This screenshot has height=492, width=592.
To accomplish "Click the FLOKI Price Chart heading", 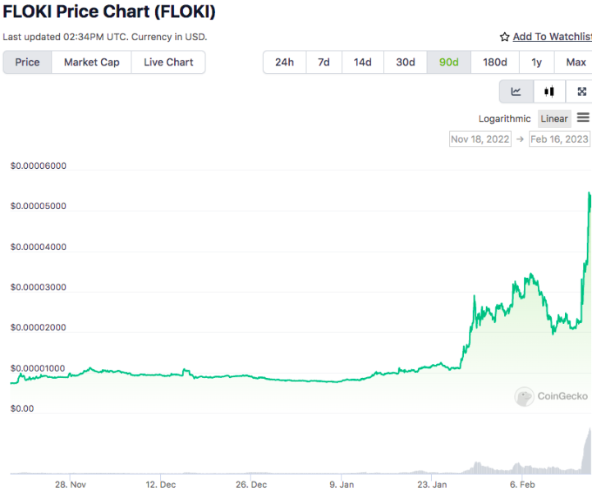I will click(109, 11).
